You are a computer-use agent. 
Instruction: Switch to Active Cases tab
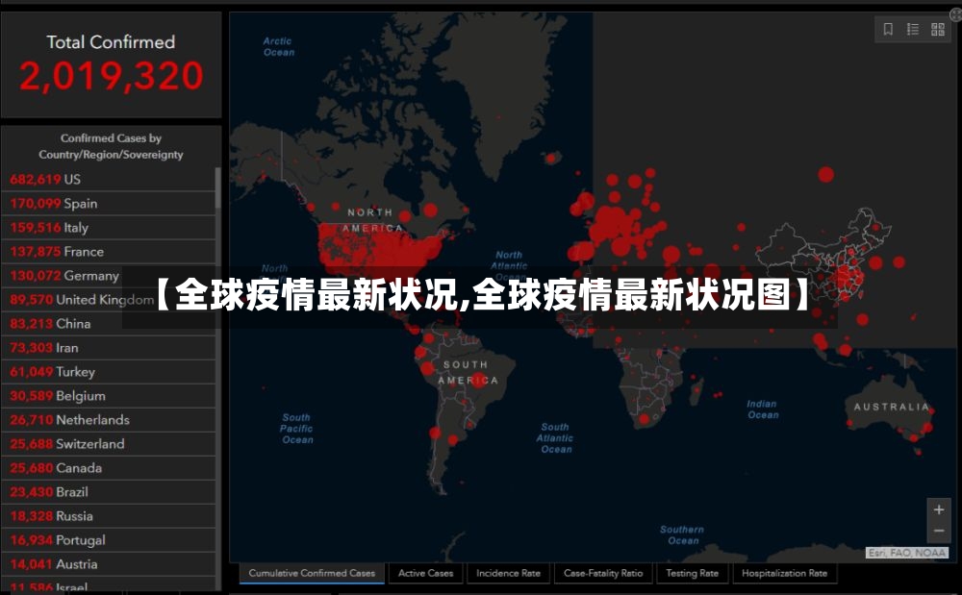[426, 574]
